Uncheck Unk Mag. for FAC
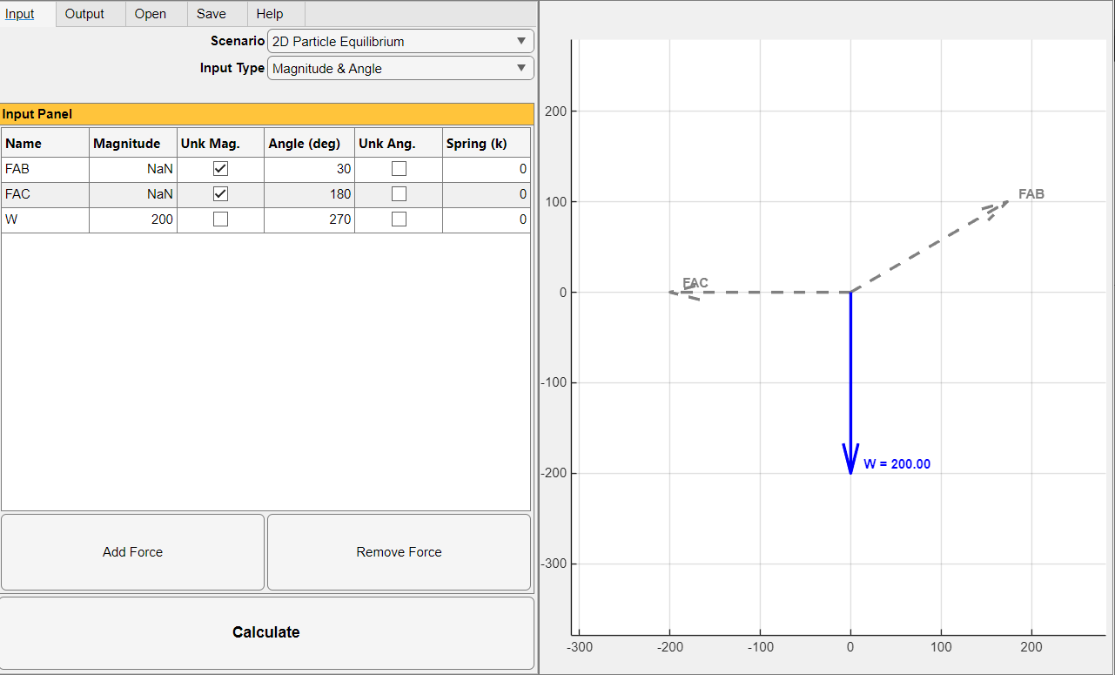 pos(220,194)
